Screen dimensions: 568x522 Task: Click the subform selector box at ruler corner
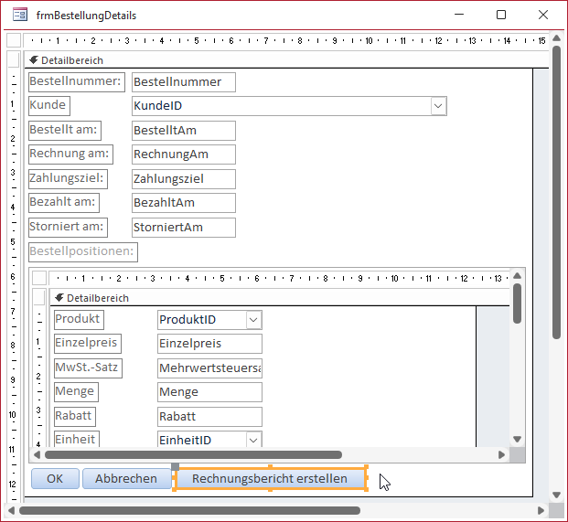(x=38, y=278)
